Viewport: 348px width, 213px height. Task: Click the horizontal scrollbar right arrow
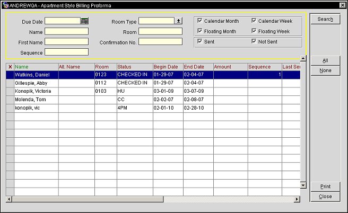tap(298, 199)
